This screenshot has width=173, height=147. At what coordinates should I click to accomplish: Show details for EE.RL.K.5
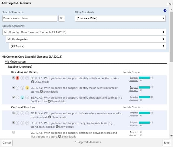(x=65, y=127)
